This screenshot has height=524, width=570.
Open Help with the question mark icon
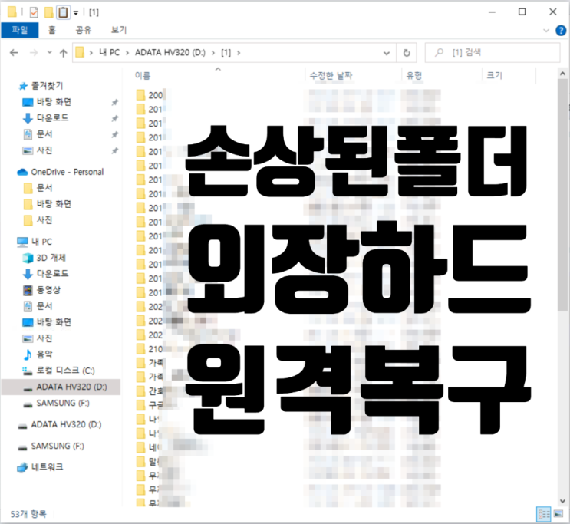pyautogui.click(x=561, y=31)
